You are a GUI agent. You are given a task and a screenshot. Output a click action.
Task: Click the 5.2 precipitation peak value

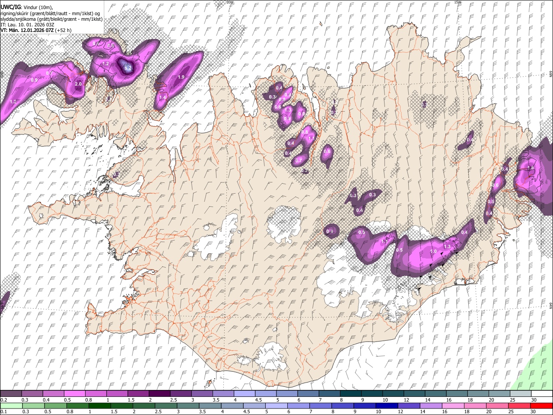click(x=128, y=68)
